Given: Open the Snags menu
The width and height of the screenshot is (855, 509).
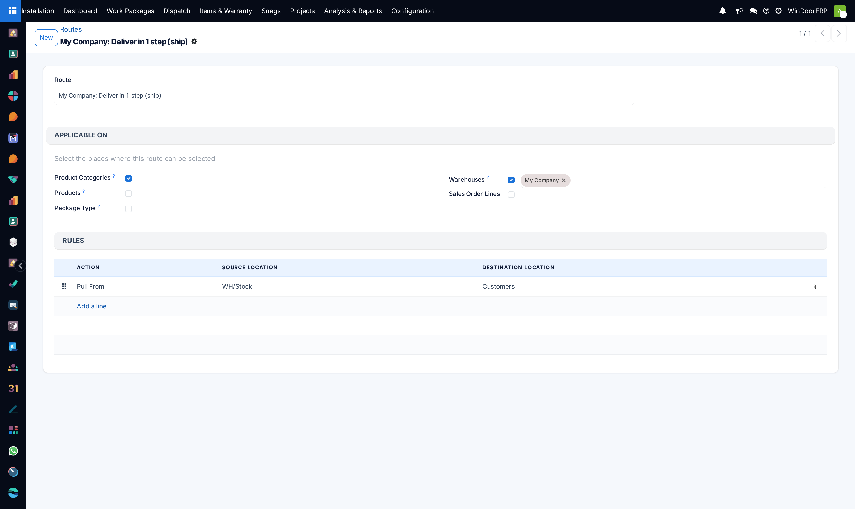Looking at the screenshot, I should tap(271, 11).
